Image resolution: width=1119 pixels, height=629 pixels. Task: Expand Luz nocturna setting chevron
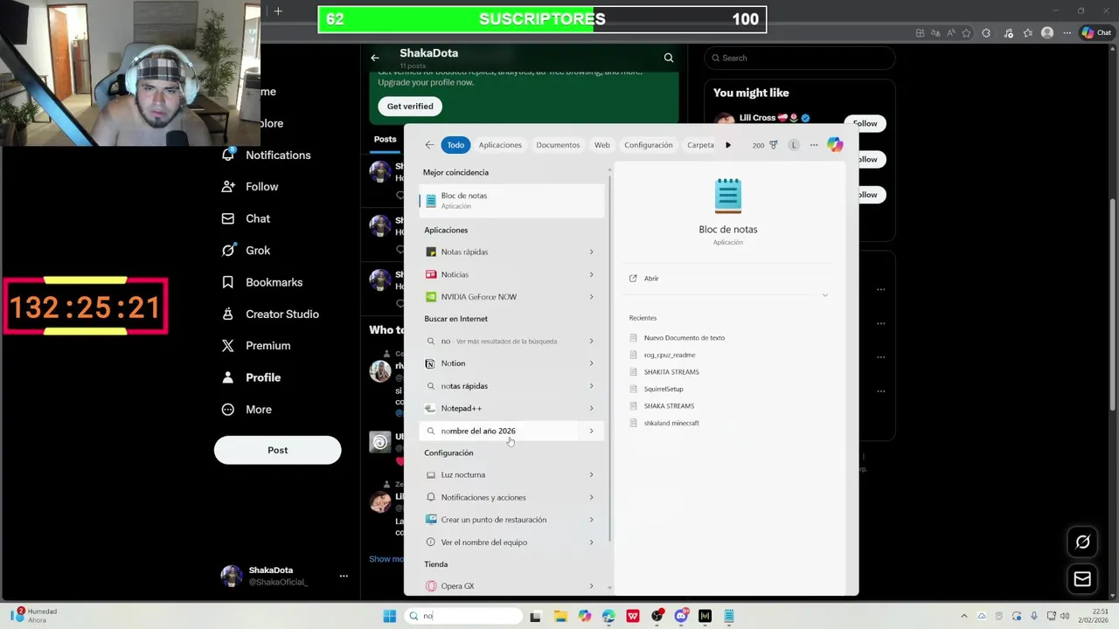pos(591,474)
